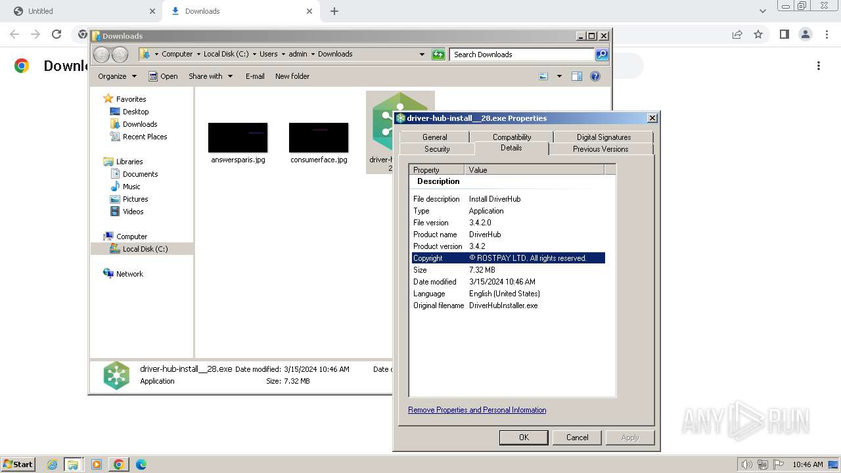
Task: Bookmark this page with star icon
Action: pyautogui.click(x=758, y=34)
